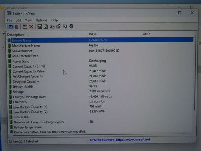Screen dimensions: 201x151
Task: Click the window-shaped toolbar icon beside red X
Action: point(25,27)
